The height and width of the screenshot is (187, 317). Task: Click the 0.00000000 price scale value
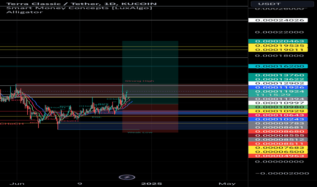coord(279,161)
